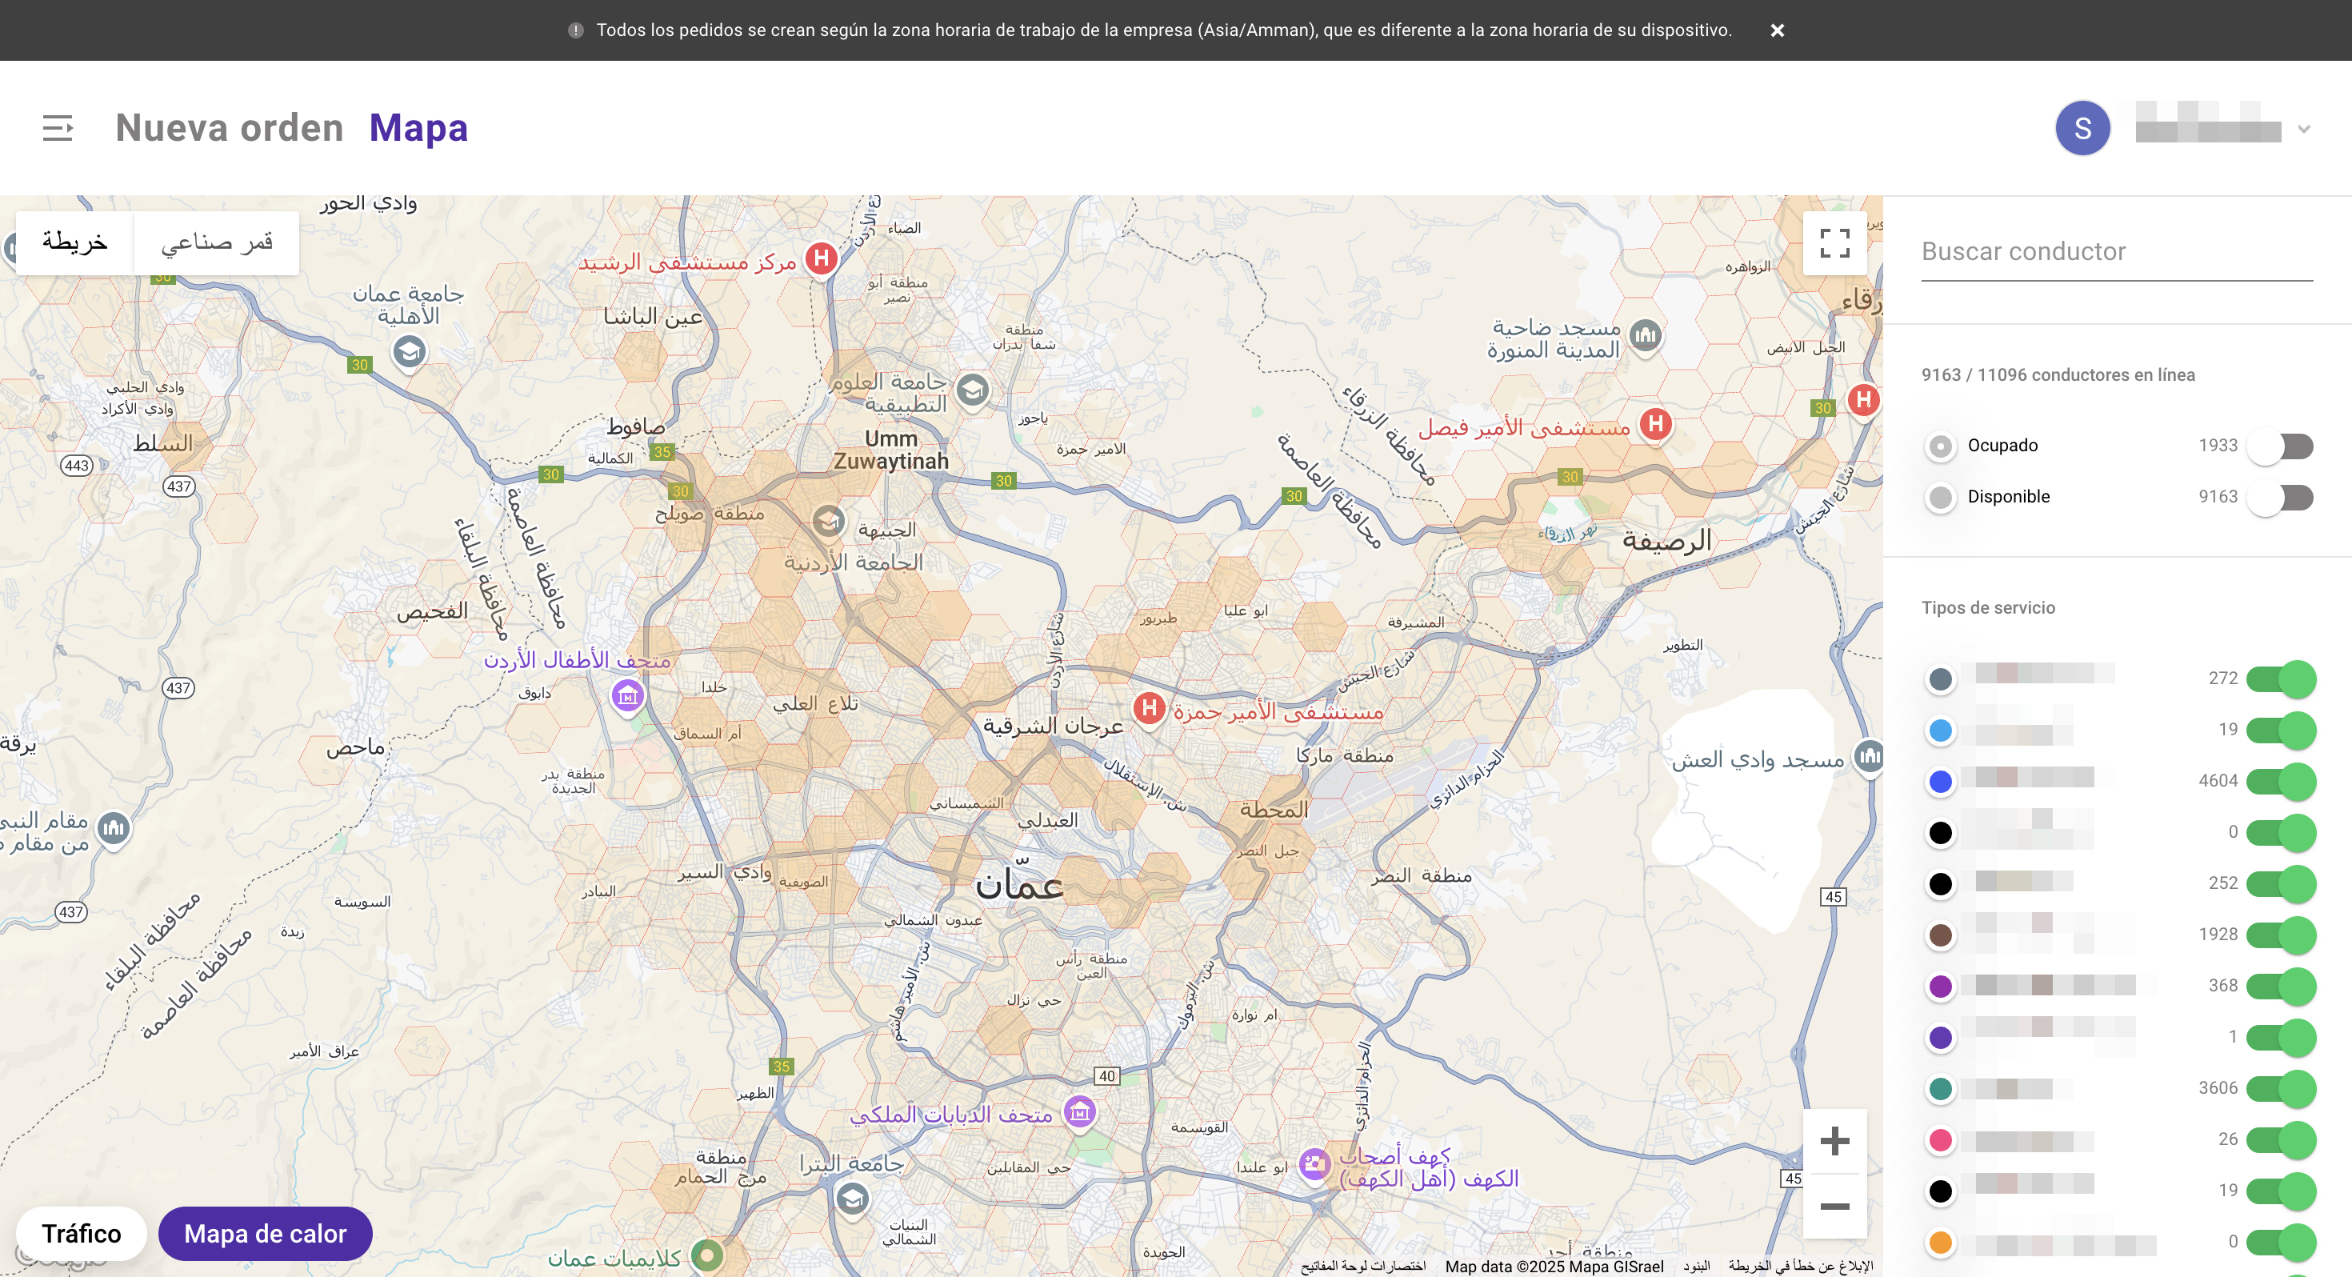
Task: Open the hamburger sidebar menu icon
Action: coord(58,128)
